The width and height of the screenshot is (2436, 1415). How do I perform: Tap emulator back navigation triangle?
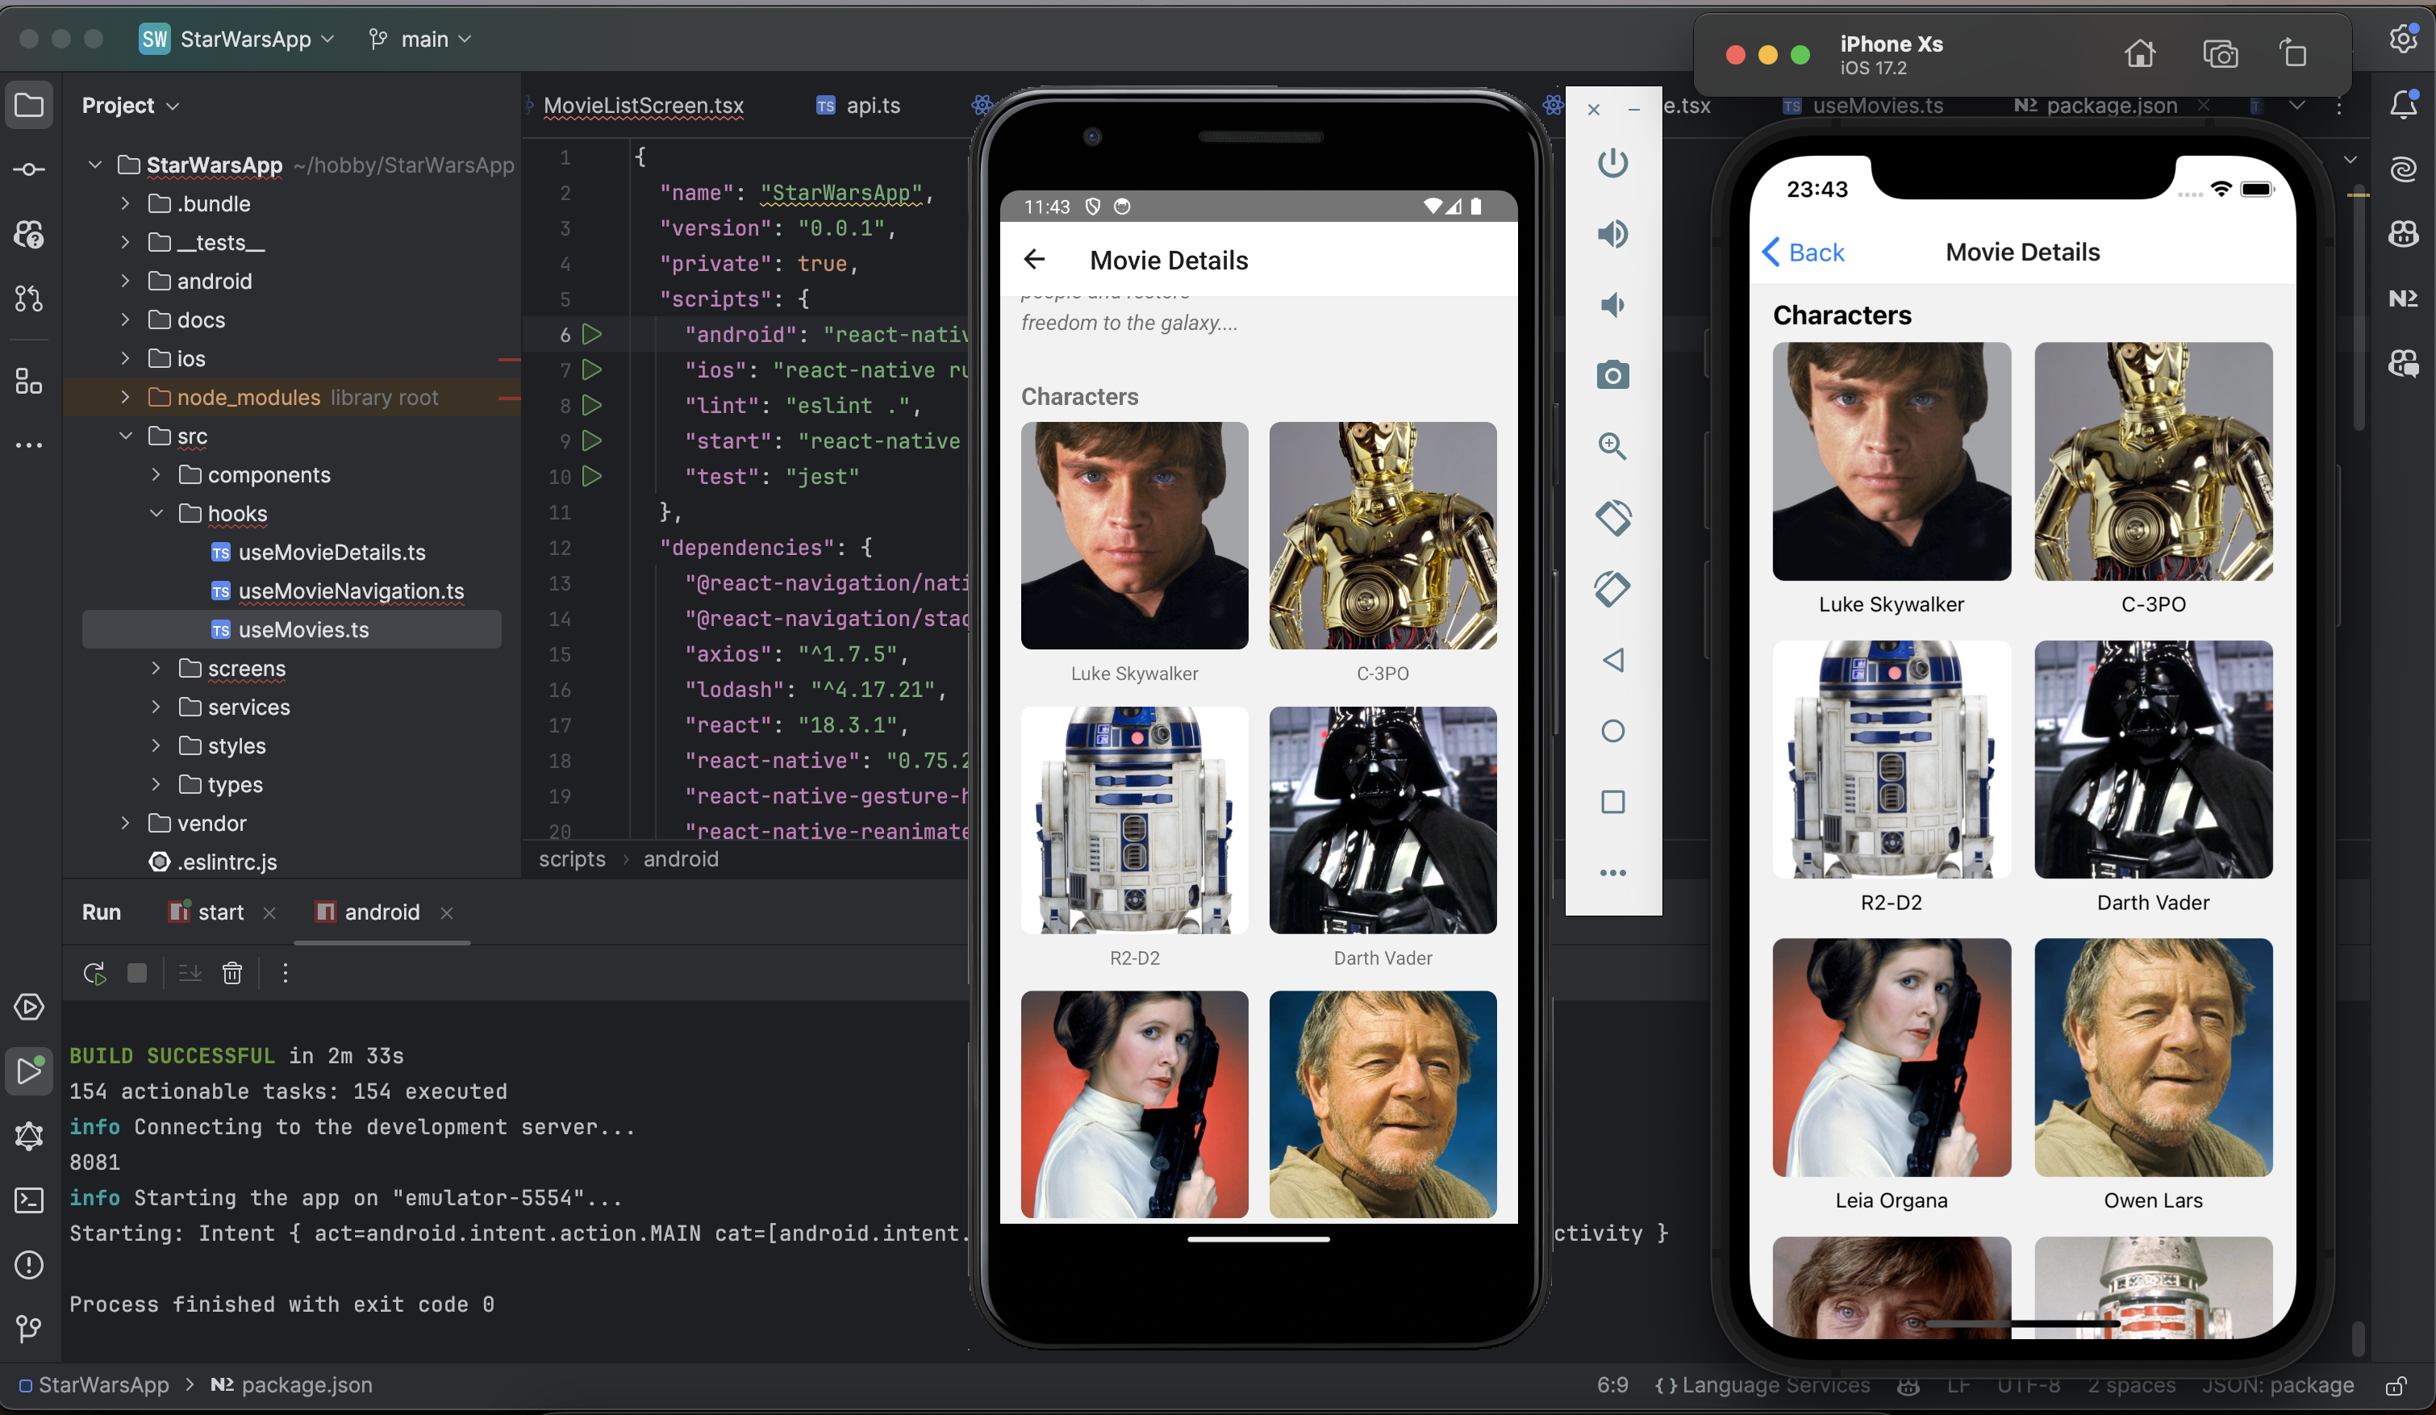(x=1612, y=660)
